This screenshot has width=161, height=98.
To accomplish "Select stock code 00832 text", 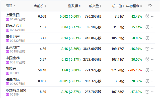I will [14, 41].
